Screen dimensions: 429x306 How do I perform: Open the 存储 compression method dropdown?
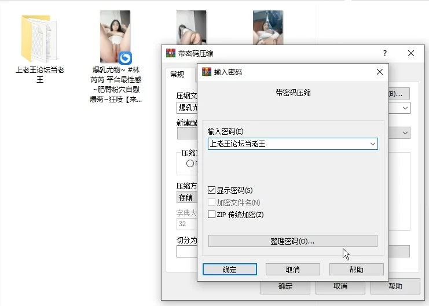[187, 197]
